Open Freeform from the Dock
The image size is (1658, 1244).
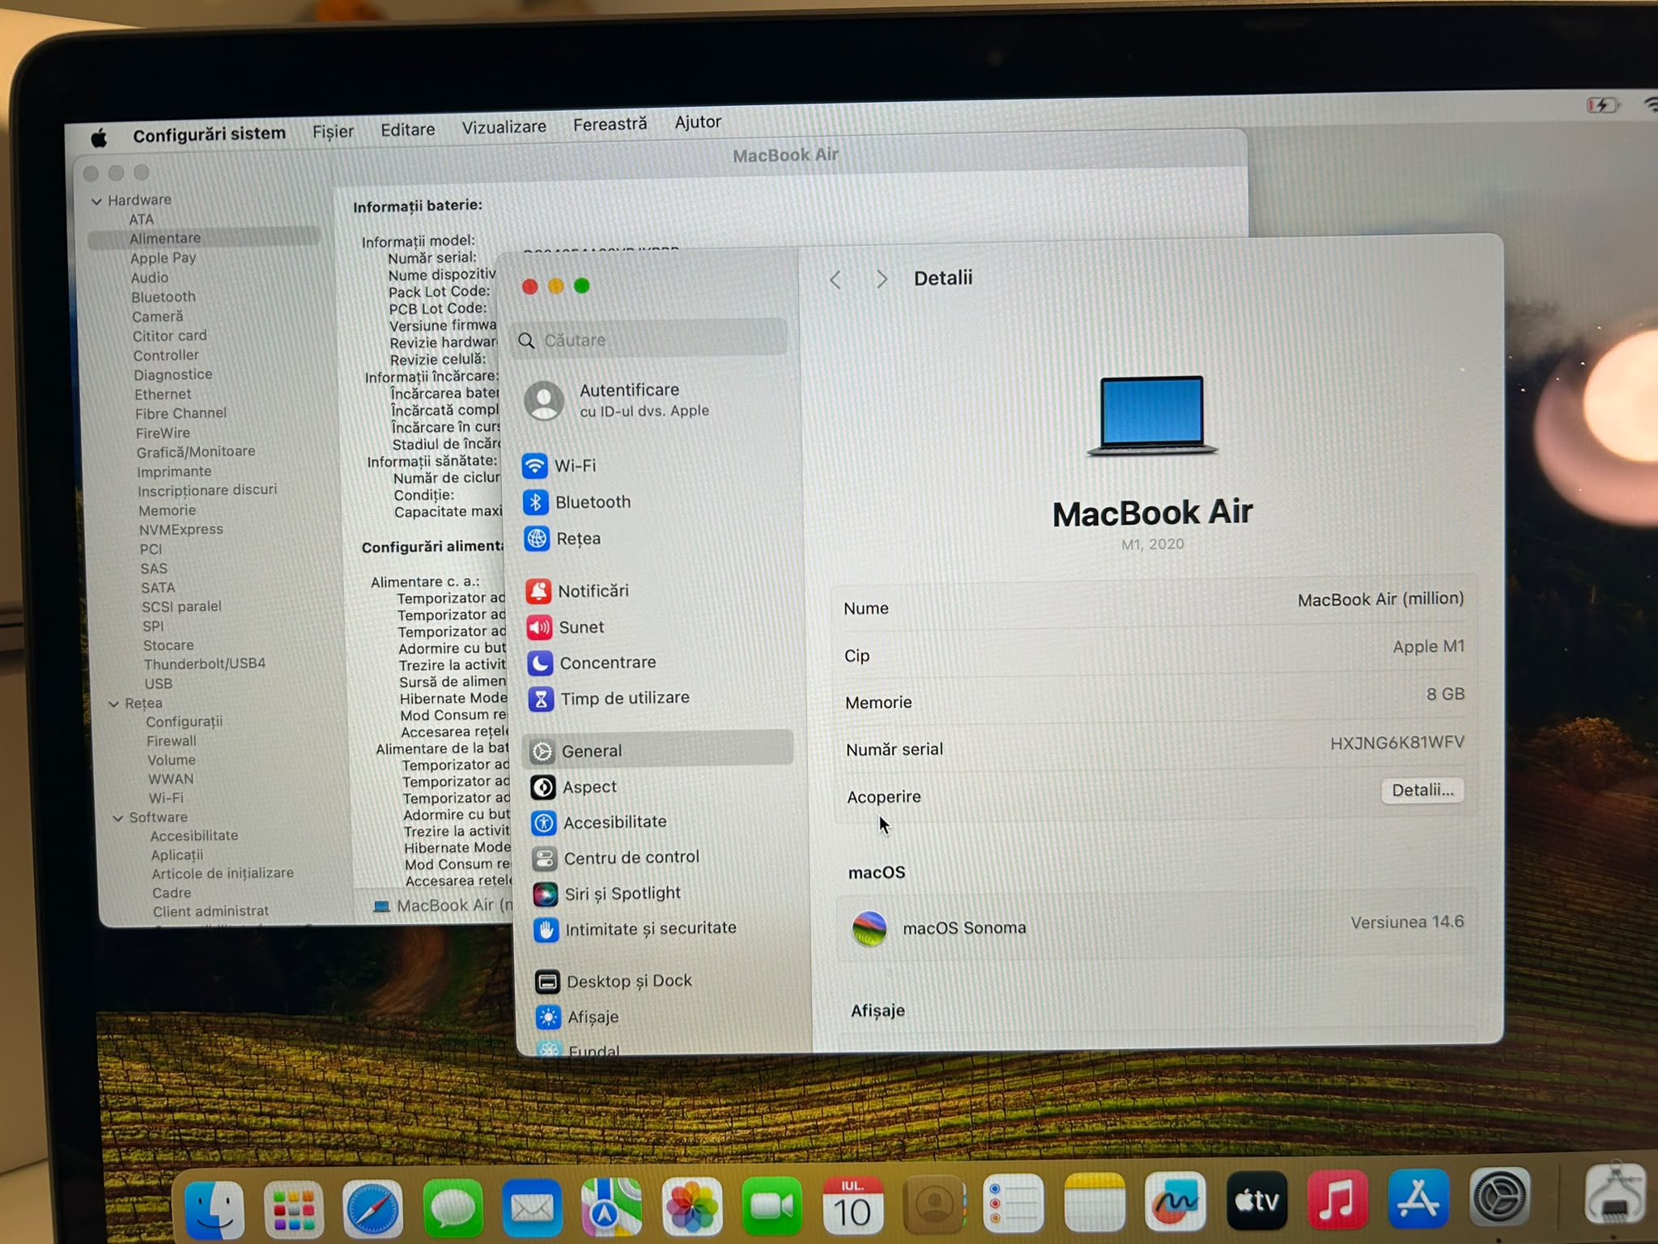pyautogui.click(x=1175, y=1202)
